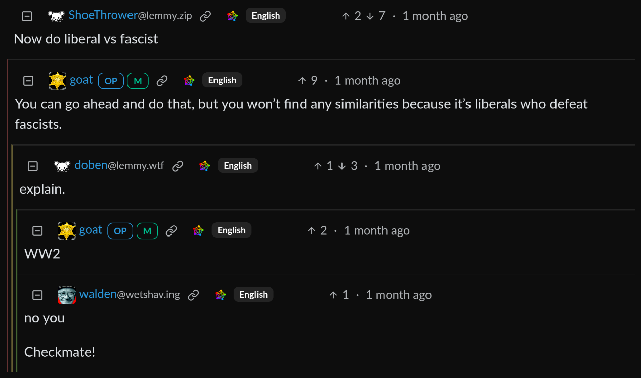Visit the walden@wetshav.ing profile
Image resolution: width=641 pixels, height=378 pixels.
tap(130, 294)
